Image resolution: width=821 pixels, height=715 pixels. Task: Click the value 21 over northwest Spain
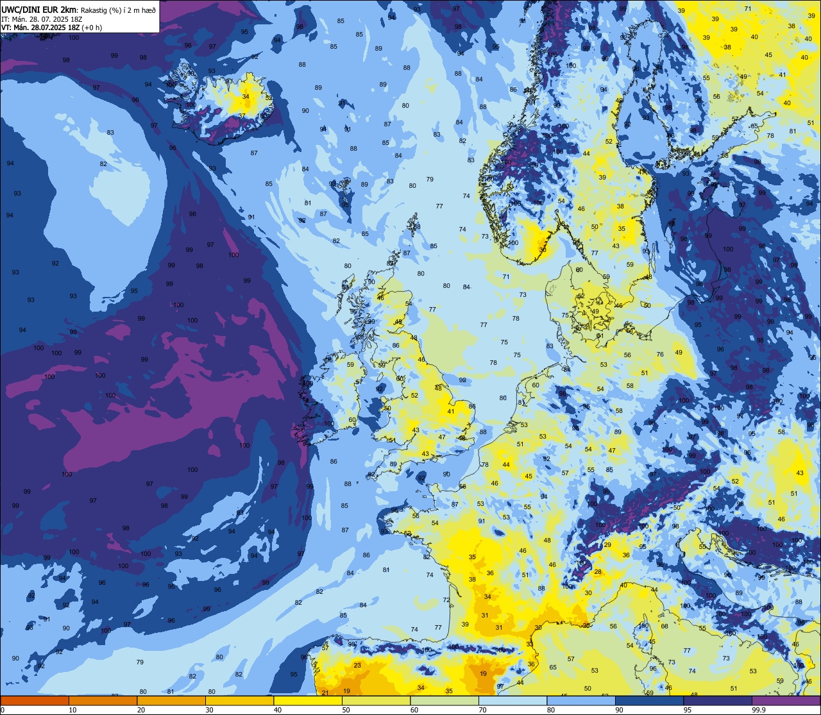click(325, 693)
